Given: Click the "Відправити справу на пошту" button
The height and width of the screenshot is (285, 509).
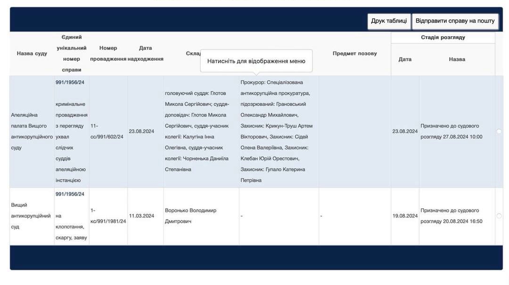Looking at the screenshot, I should [455, 21].
